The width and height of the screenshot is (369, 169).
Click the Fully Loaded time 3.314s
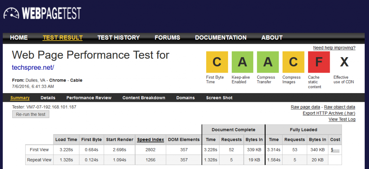point(274,150)
